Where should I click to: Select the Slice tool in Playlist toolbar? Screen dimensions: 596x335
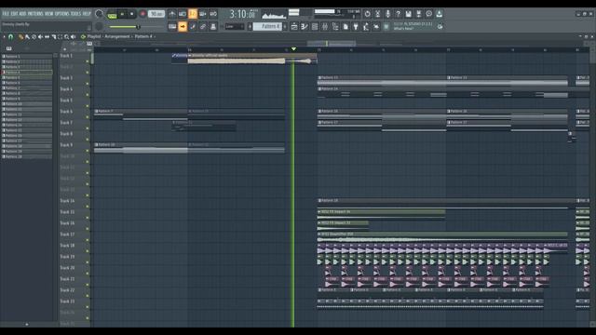(x=54, y=37)
